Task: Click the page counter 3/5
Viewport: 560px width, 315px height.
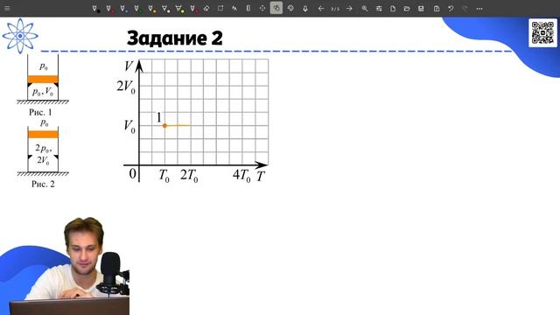Action: click(335, 9)
